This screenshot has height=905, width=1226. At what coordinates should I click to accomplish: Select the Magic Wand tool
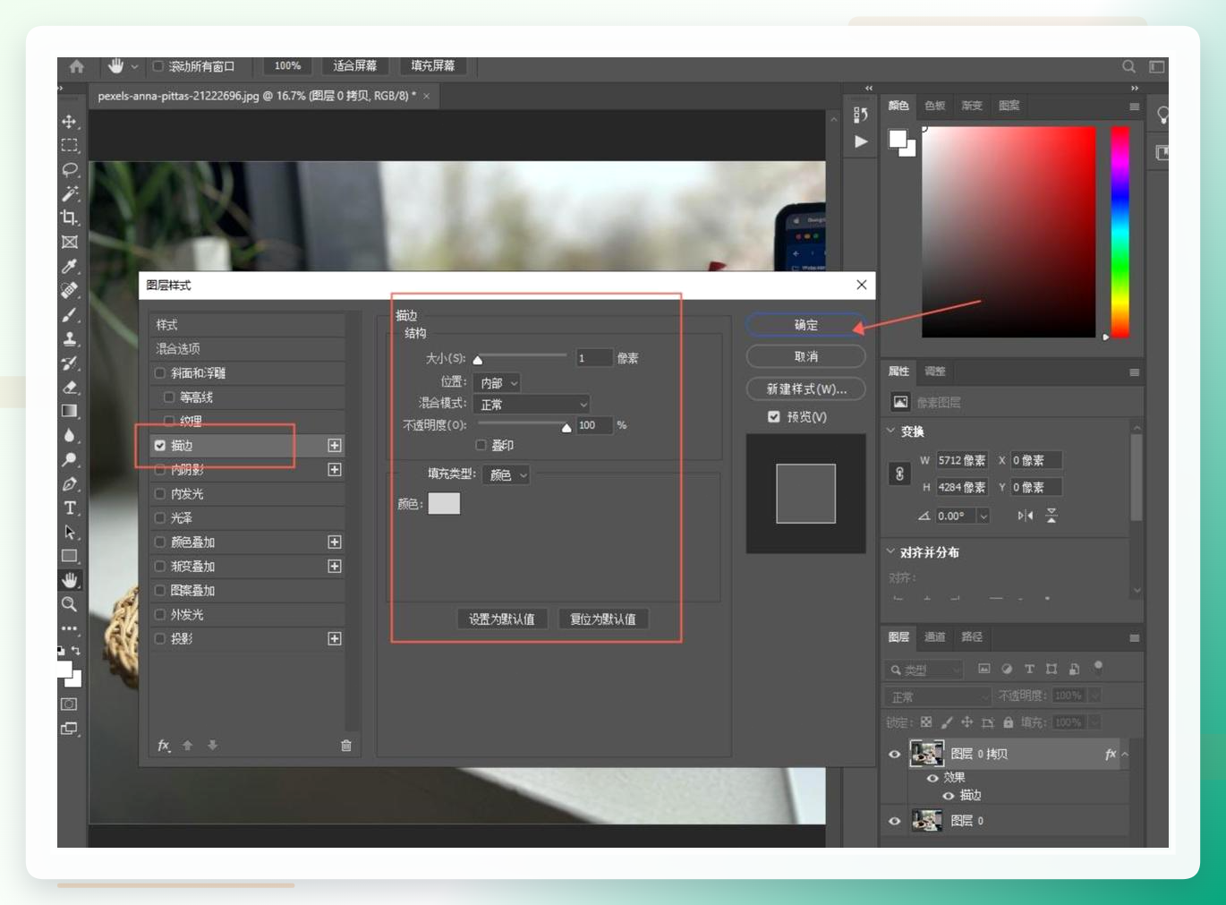pyautogui.click(x=69, y=193)
